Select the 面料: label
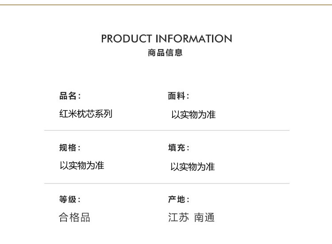 click(x=178, y=96)
